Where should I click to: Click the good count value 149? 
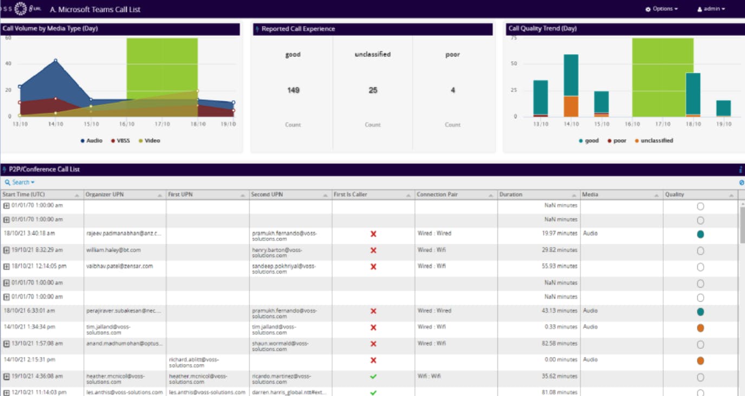[293, 90]
